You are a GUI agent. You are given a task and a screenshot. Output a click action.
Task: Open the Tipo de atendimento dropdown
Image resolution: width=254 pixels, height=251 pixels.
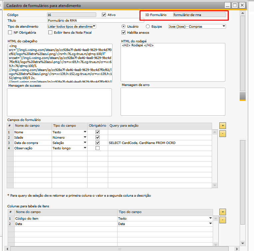point(94,26)
